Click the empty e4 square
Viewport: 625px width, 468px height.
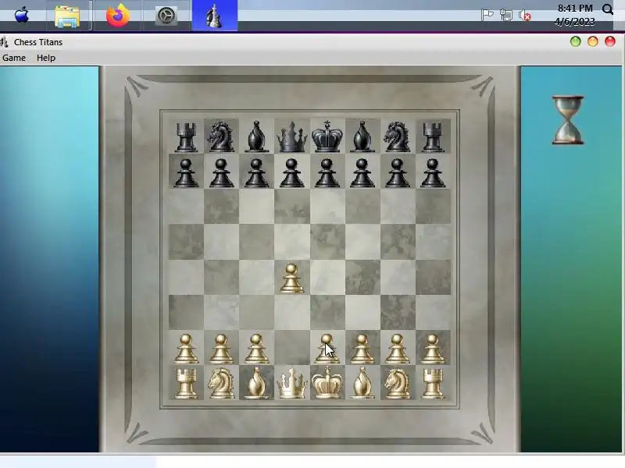[x=327, y=277]
